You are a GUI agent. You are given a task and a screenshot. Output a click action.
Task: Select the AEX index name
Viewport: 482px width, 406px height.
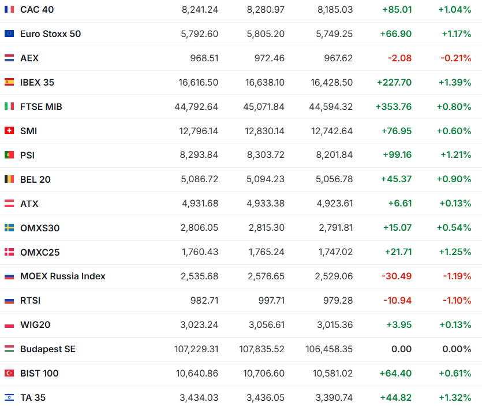(x=29, y=58)
